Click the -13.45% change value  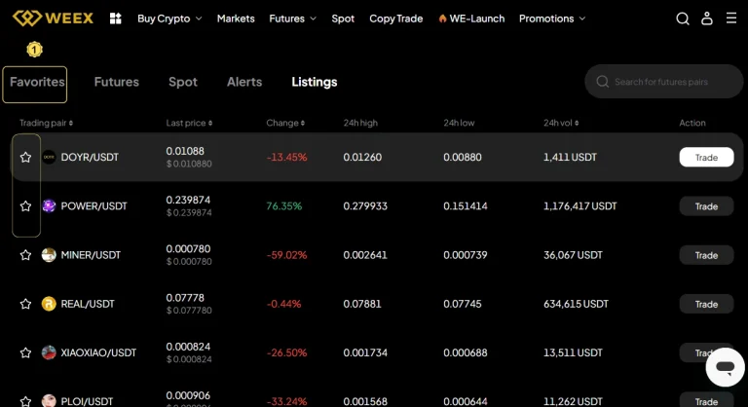pos(286,157)
